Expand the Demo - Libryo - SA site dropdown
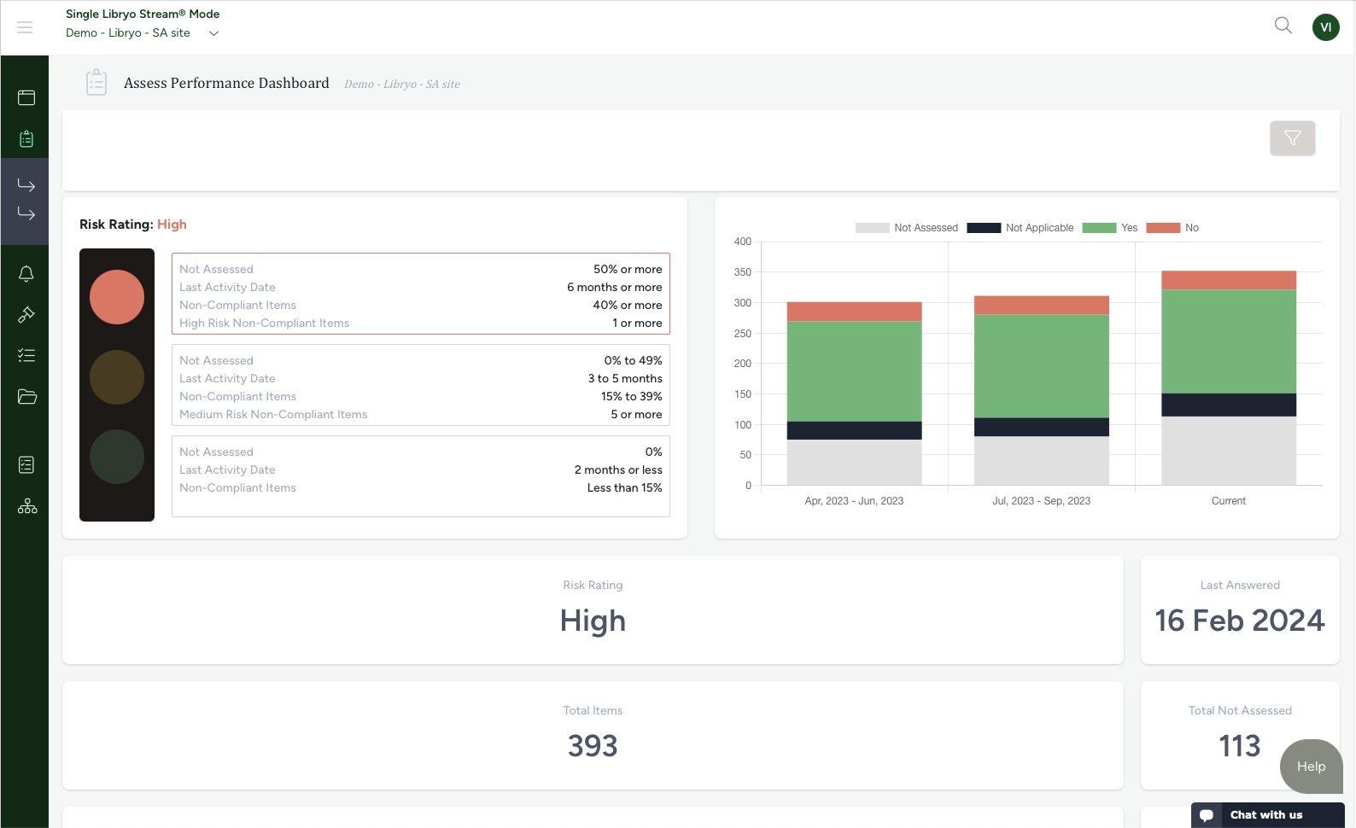The height and width of the screenshot is (828, 1356). tap(143, 33)
